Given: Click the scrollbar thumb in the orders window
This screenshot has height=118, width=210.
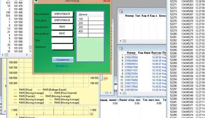Looking at the screenshot, I should point(124,41).
